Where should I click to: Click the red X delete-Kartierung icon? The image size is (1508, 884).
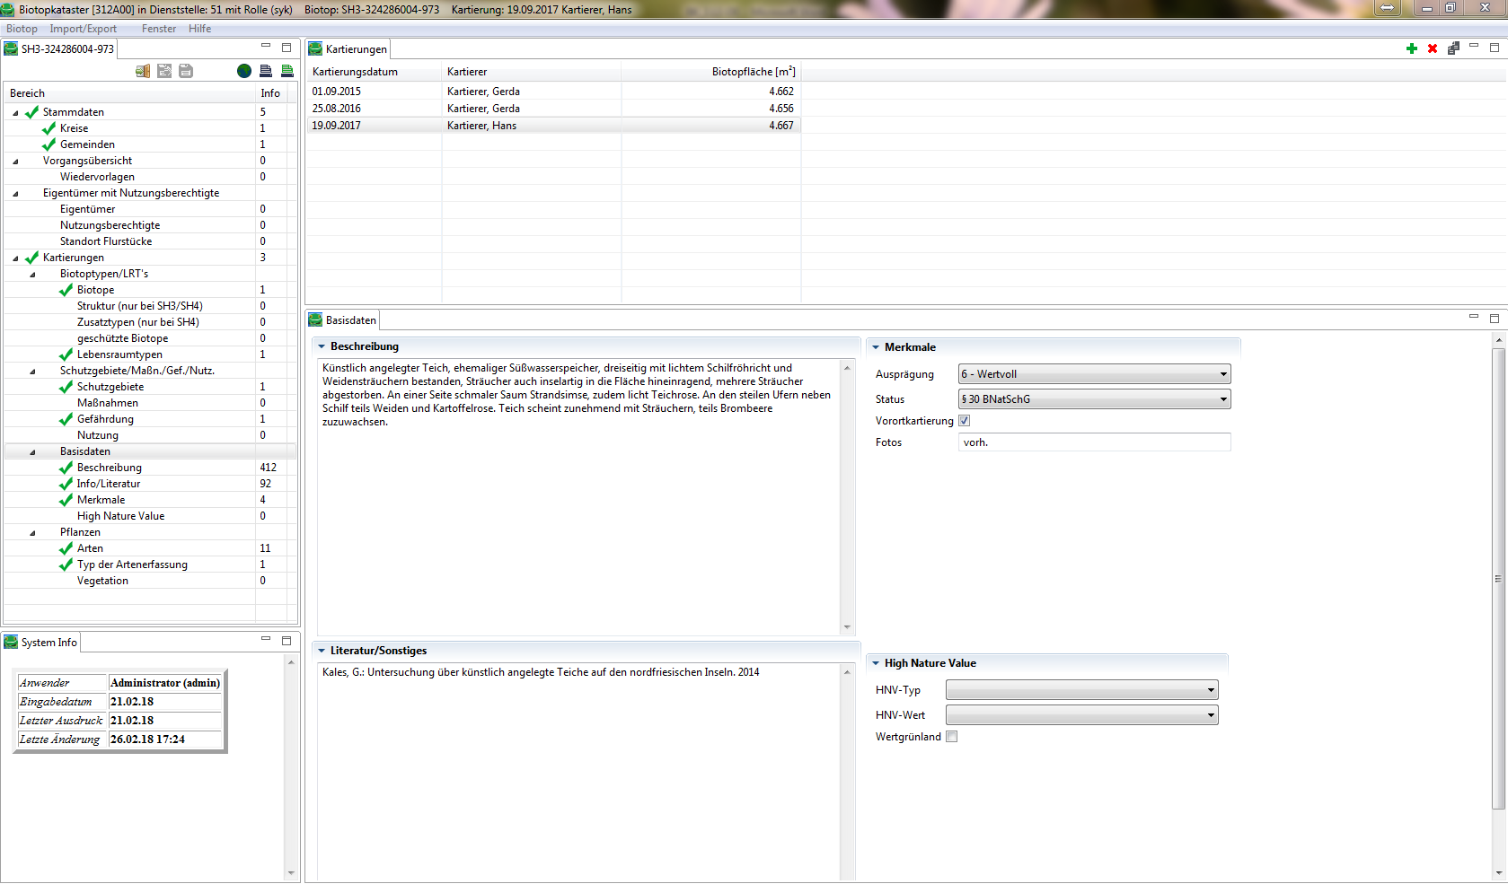pyautogui.click(x=1432, y=48)
